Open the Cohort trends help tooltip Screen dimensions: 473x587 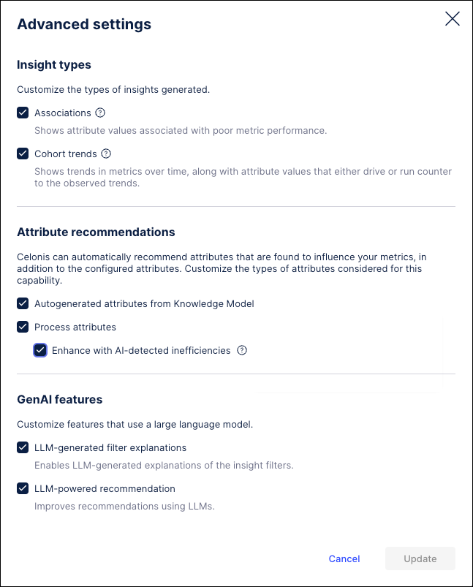[106, 154]
